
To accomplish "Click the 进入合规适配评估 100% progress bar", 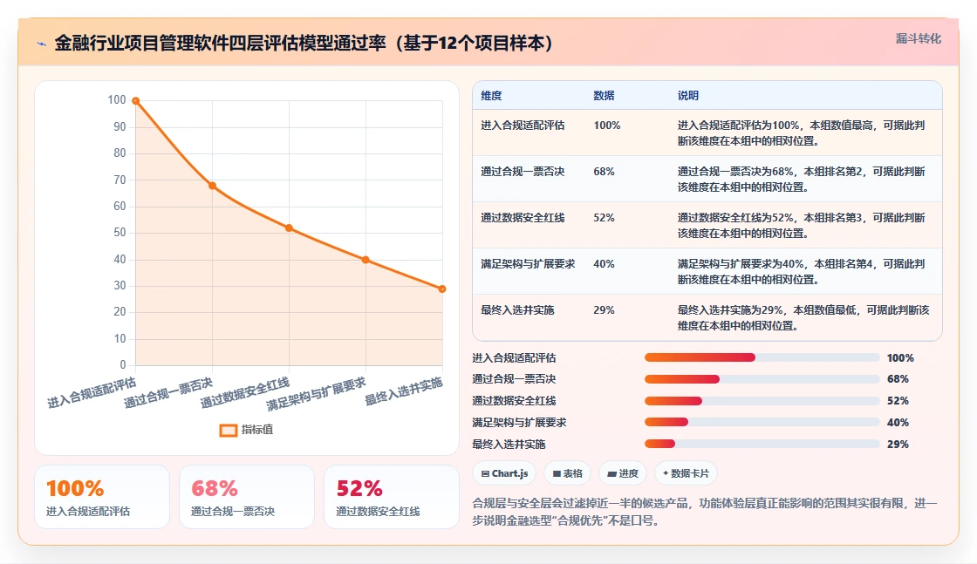I will coord(762,357).
